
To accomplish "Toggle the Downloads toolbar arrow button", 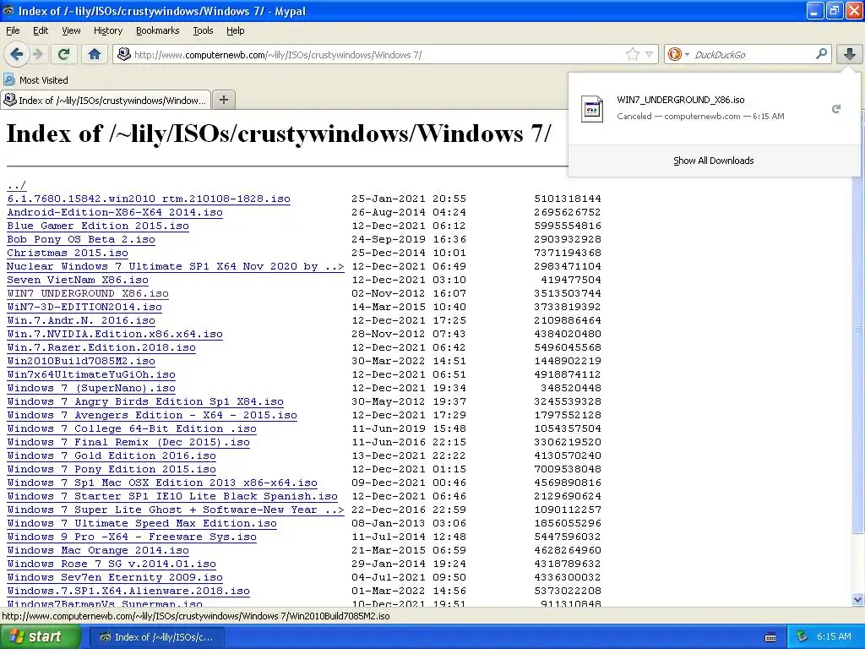I will click(850, 54).
